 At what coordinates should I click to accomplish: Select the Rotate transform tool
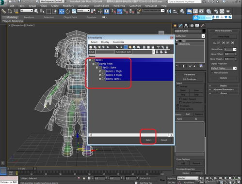(x=67, y=11)
